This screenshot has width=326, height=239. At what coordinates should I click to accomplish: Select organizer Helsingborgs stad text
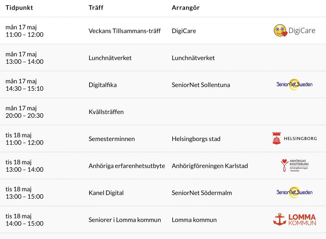pyautogui.click(x=196, y=139)
